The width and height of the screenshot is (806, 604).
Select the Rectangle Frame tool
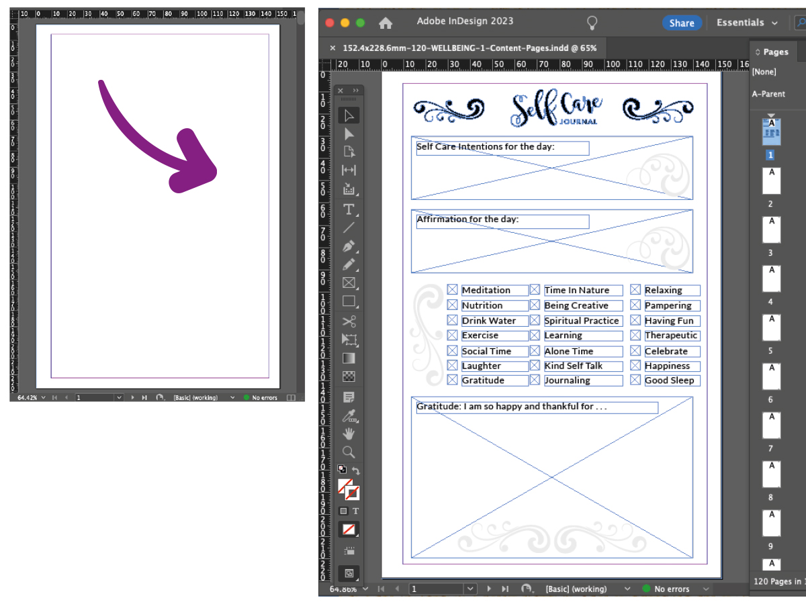(349, 283)
